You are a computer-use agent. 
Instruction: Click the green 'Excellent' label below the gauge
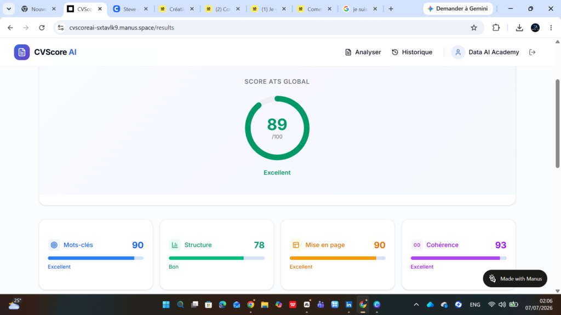[x=277, y=172]
